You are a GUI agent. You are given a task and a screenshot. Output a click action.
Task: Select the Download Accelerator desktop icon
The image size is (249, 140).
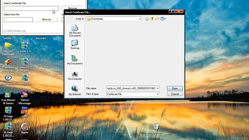8,65
